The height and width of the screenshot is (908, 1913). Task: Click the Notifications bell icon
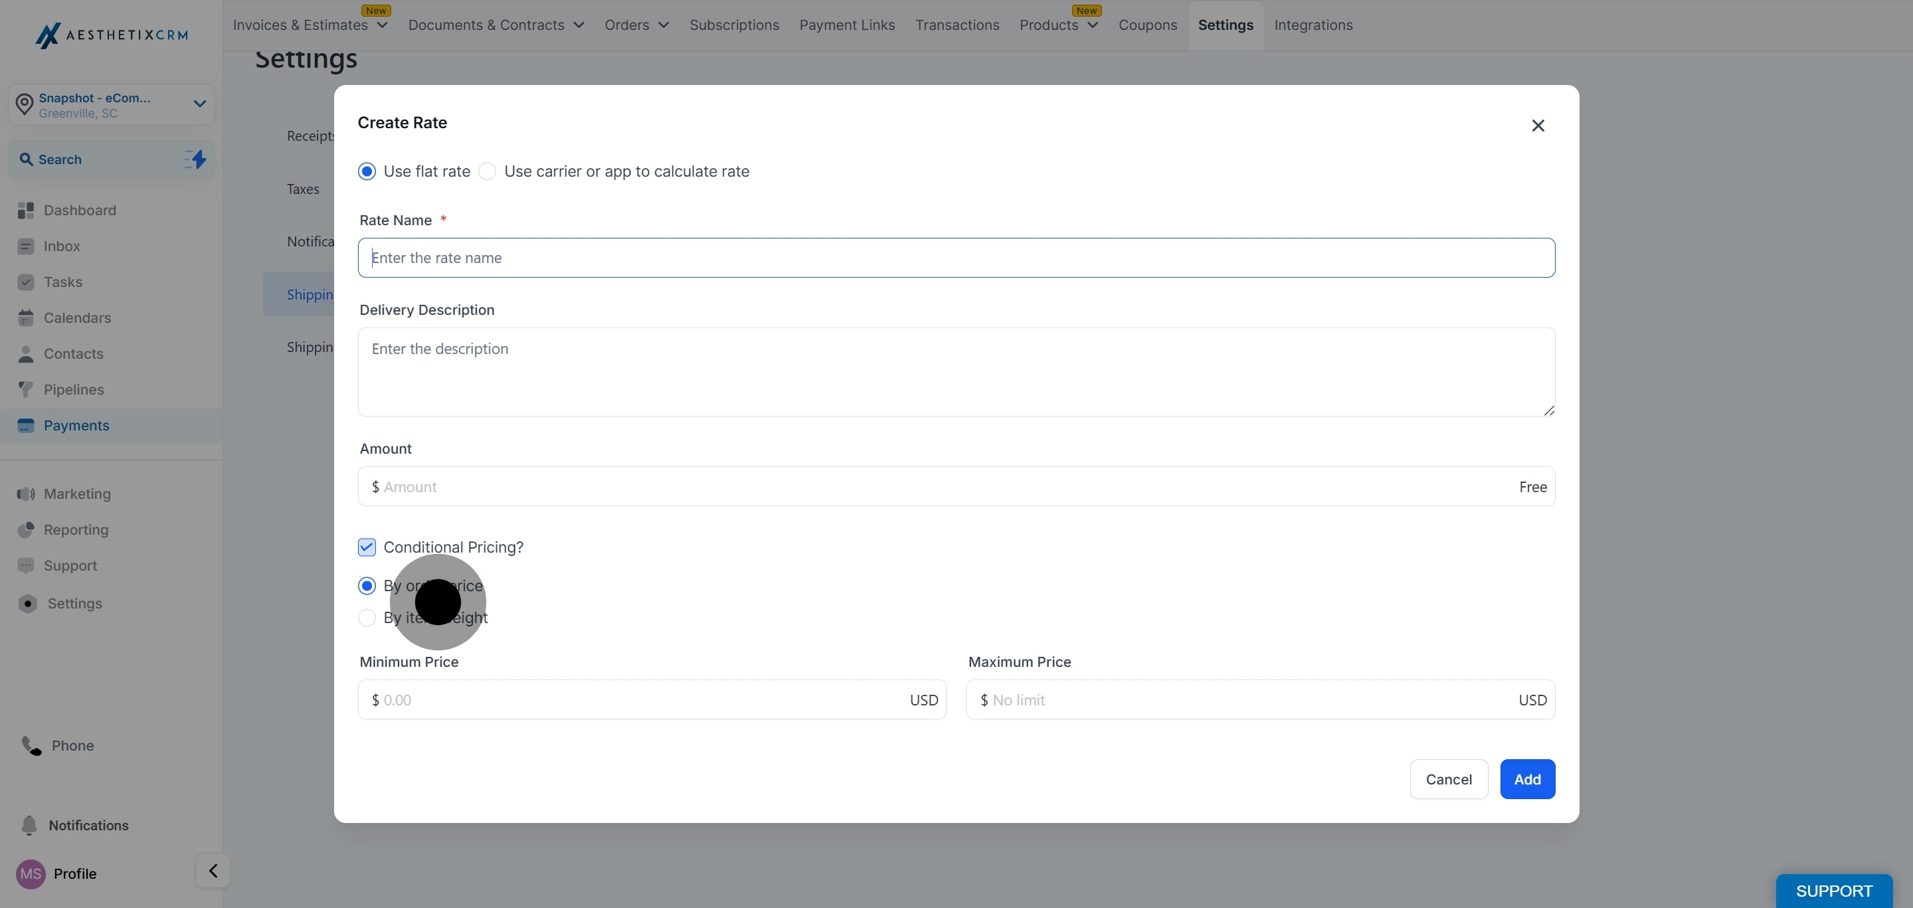point(29,826)
